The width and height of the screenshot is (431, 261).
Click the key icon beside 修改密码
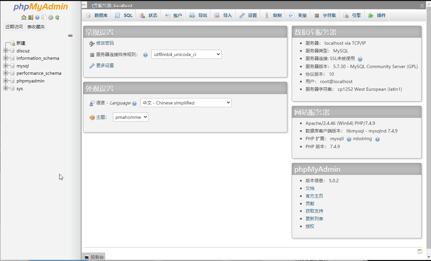coord(92,43)
